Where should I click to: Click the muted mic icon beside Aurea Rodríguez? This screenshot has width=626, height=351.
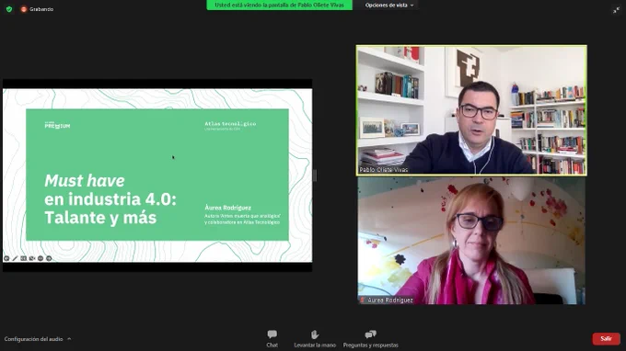[x=363, y=300]
